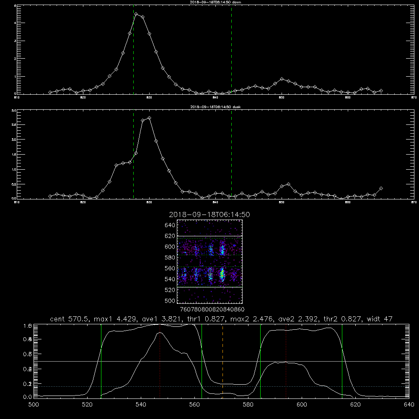The height and width of the screenshot is (419, 419).
Task: Click the "640" x-axis label of bottom plot
Action: coord(409,405)
